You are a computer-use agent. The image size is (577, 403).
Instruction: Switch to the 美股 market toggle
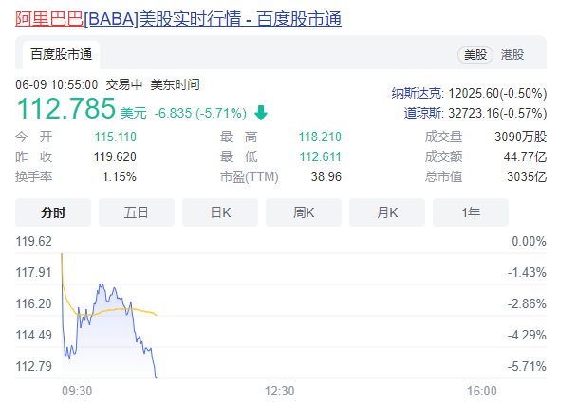click(475, 55)
